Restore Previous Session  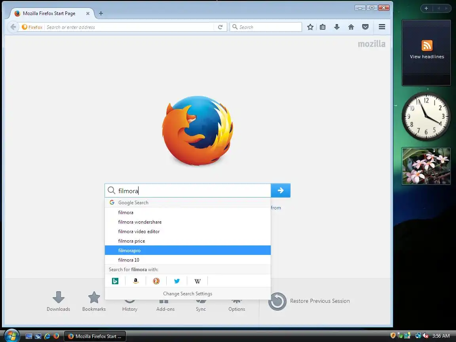pyautogui.click(x=309, y=301)
